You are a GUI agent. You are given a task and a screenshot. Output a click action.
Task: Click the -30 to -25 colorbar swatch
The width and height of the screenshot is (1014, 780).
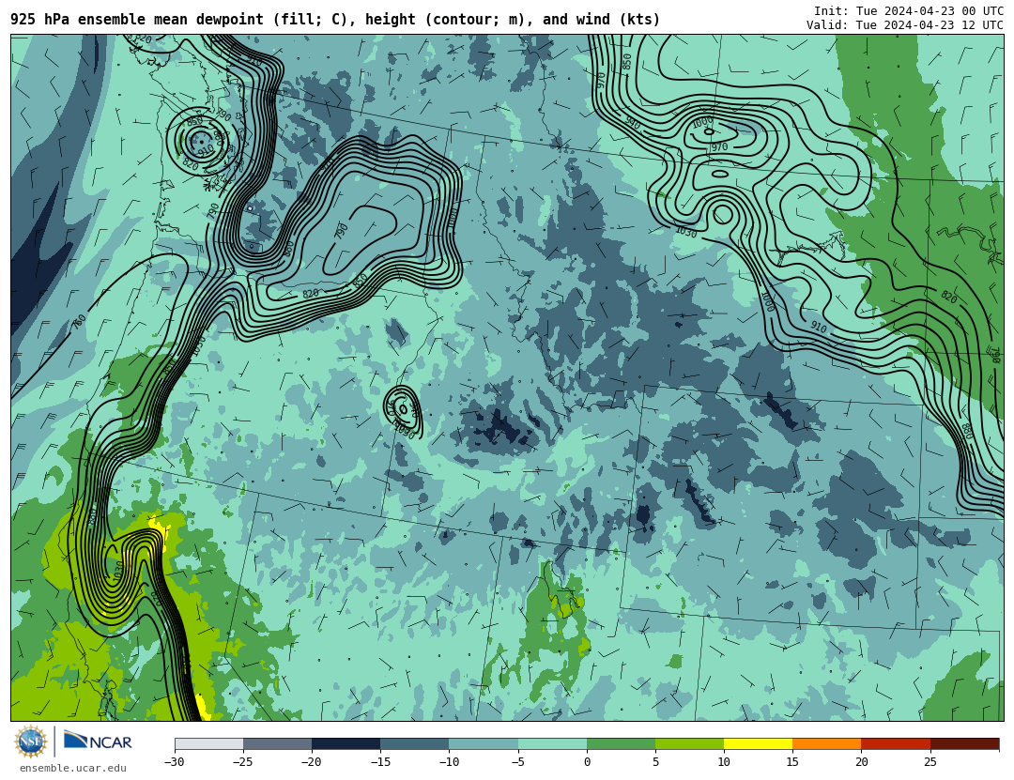tap(208, 743)
